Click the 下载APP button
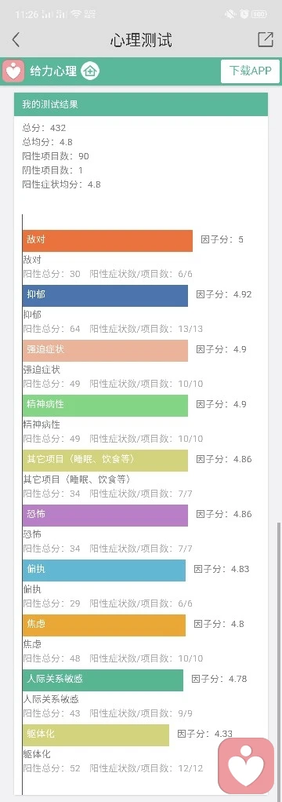The width and height of the screenshot is (282, 802). [251, 71]
